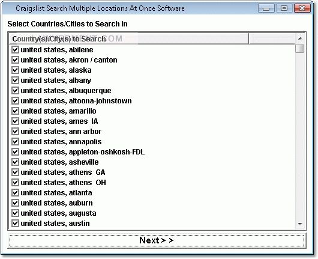Toggle the athens OH checkbox
The height and width of the screenshot is (259, 318).
[x=15, y=183]
